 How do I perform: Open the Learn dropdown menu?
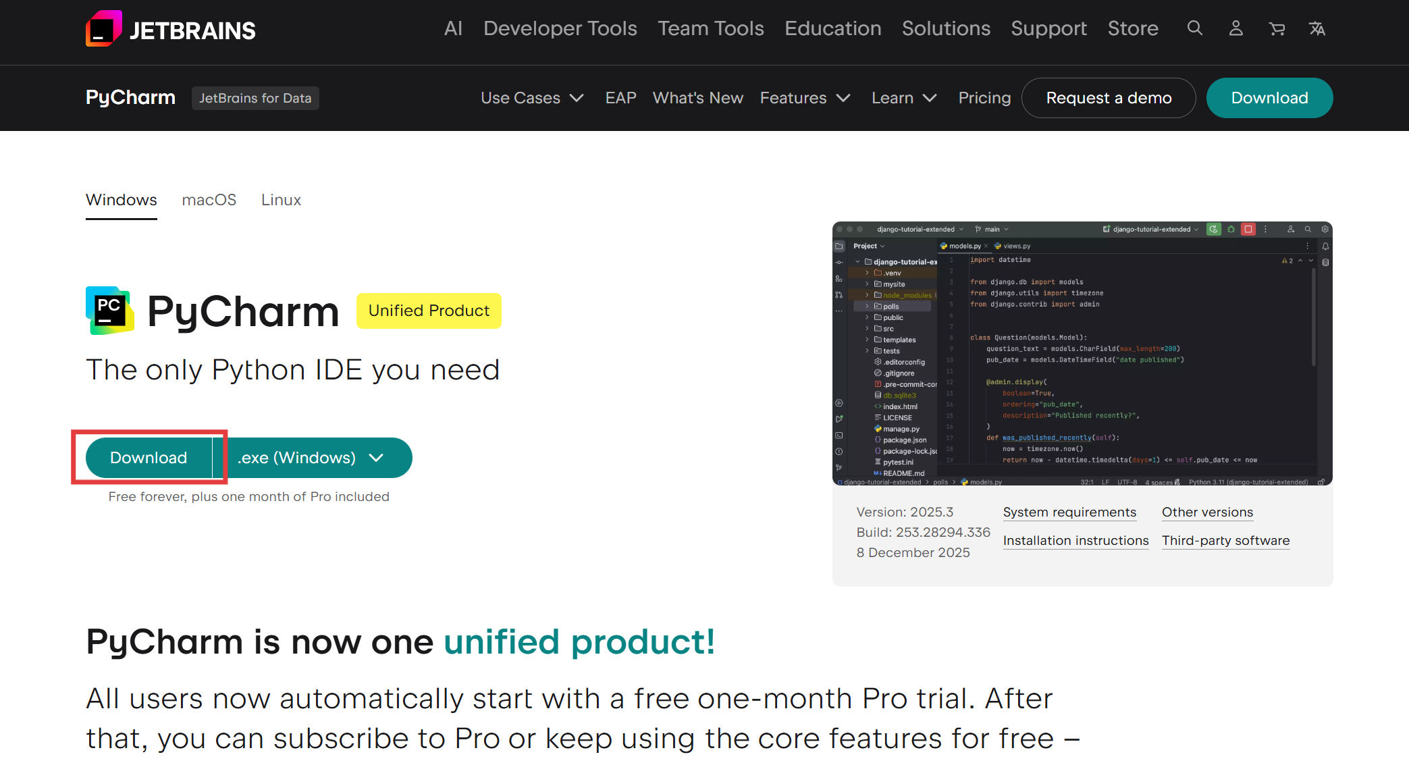[903, 98]
